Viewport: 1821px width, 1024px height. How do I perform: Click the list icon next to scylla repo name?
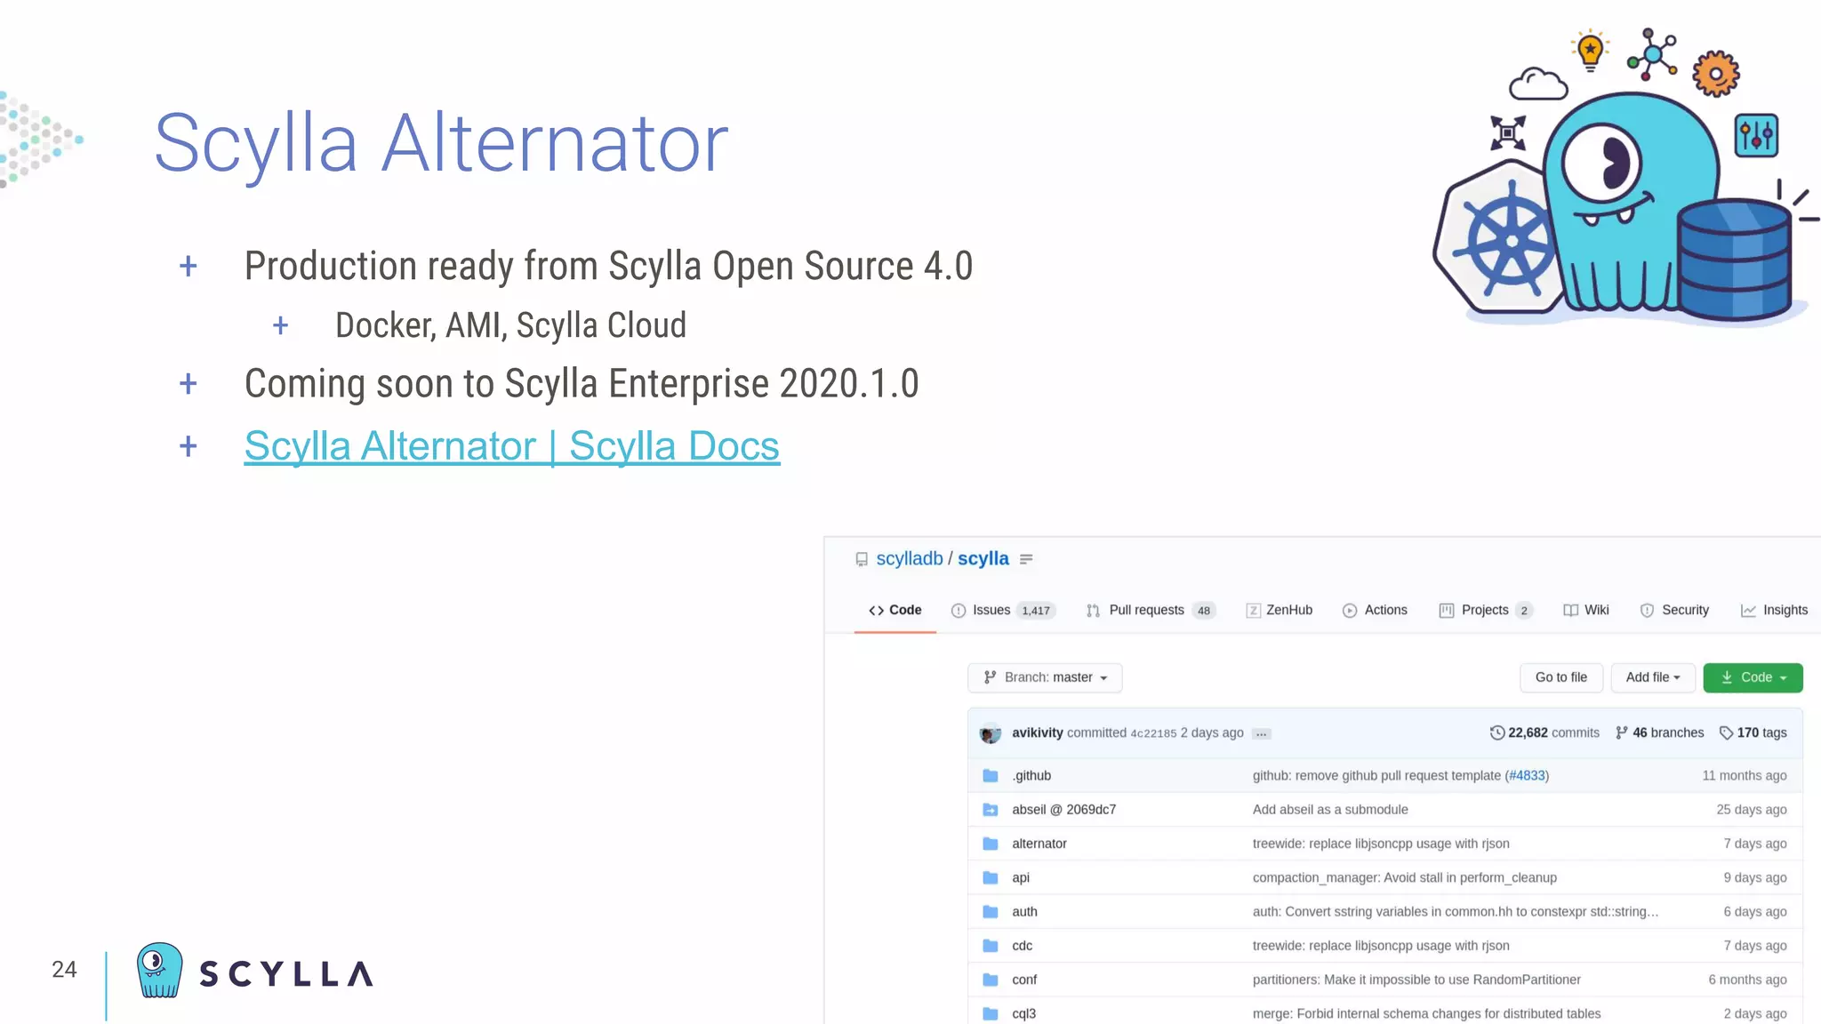[1026, 559]
